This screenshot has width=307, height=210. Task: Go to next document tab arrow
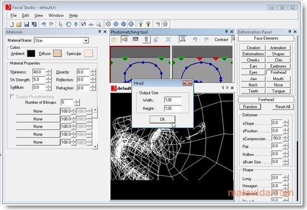coord(227,88)
